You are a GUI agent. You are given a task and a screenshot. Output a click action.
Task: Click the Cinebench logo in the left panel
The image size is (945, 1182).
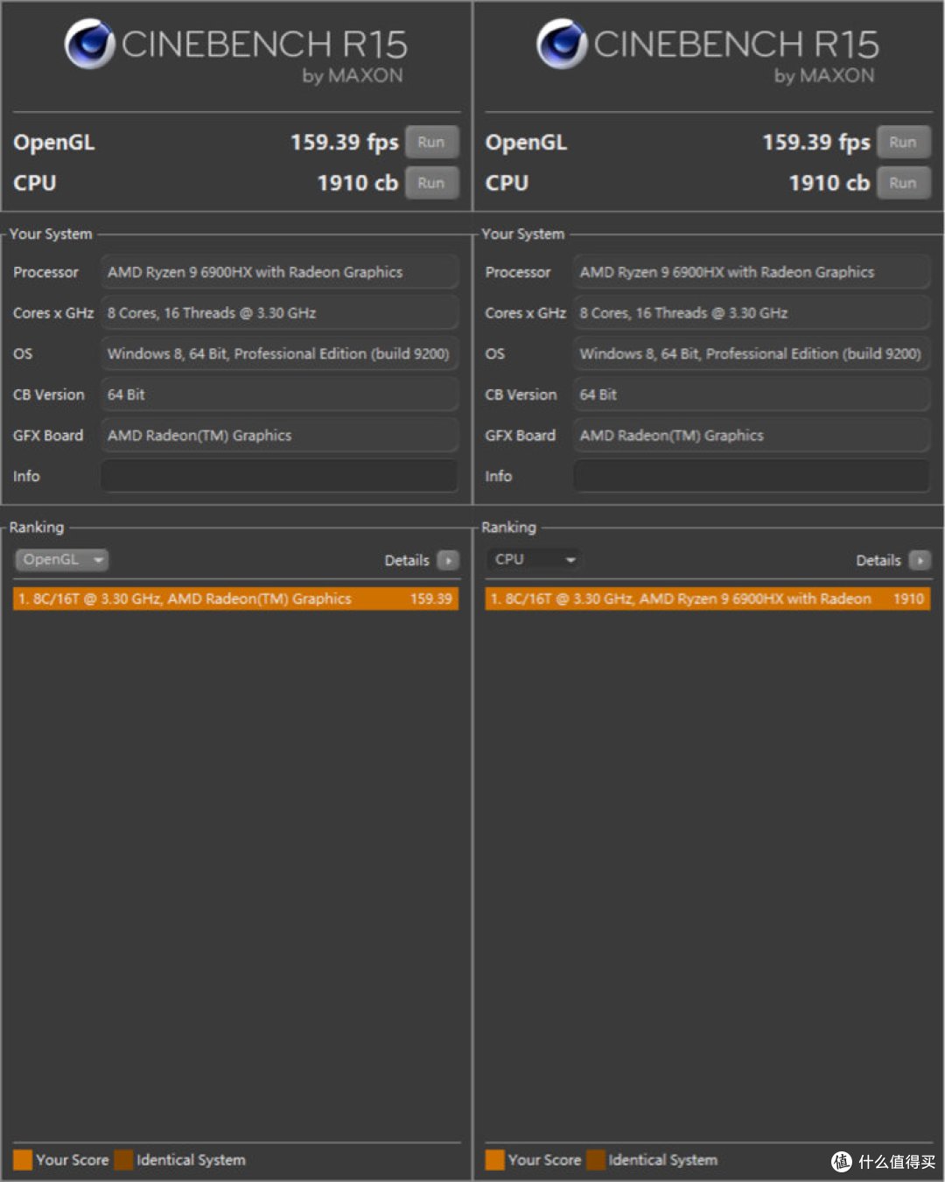[87, 42]
